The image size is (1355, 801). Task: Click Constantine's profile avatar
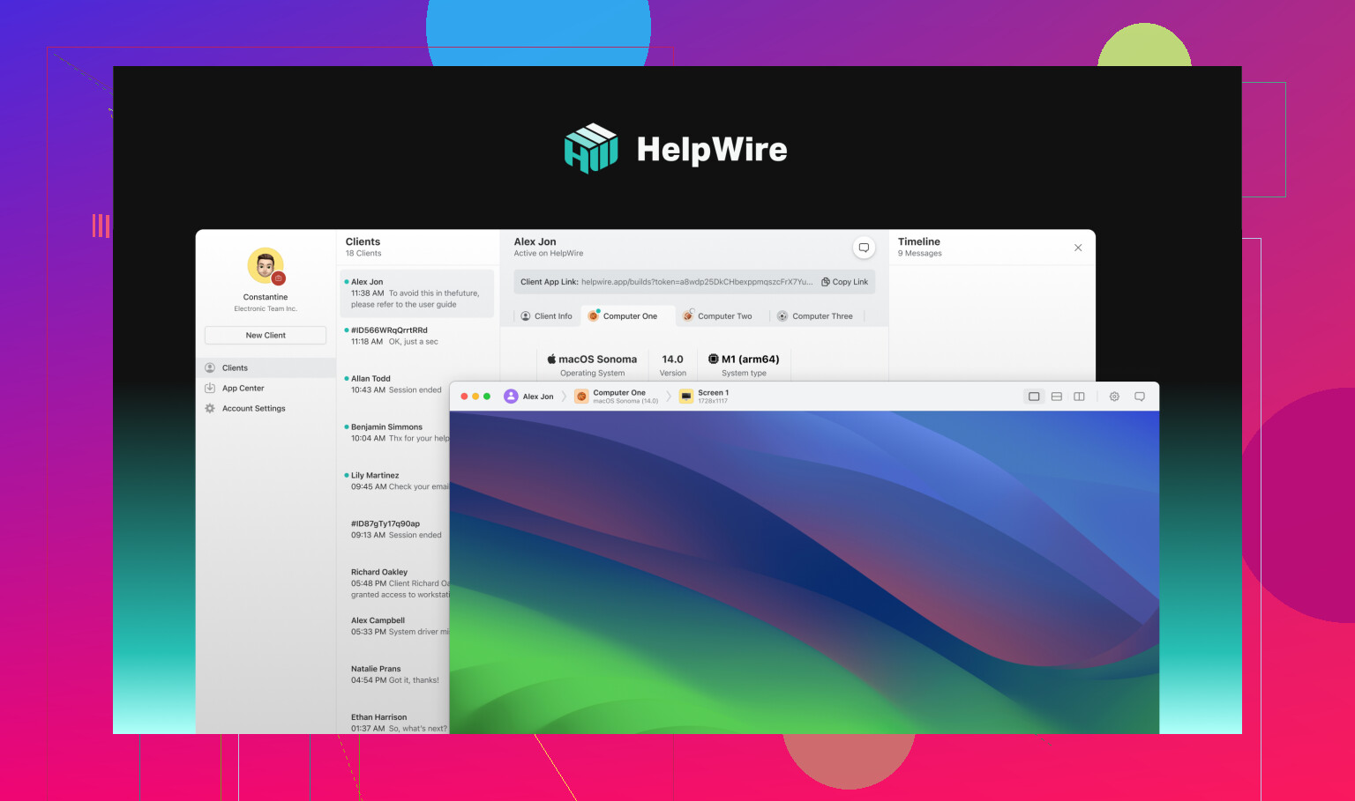(266, 266)
